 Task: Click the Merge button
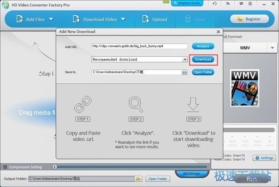192,174
